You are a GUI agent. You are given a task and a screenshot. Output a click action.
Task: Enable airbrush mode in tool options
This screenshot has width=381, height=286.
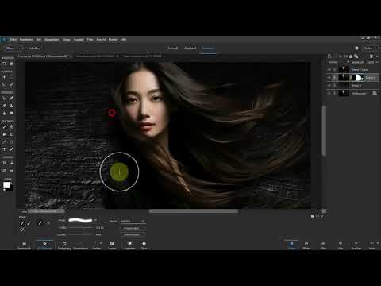pos(48,223)
